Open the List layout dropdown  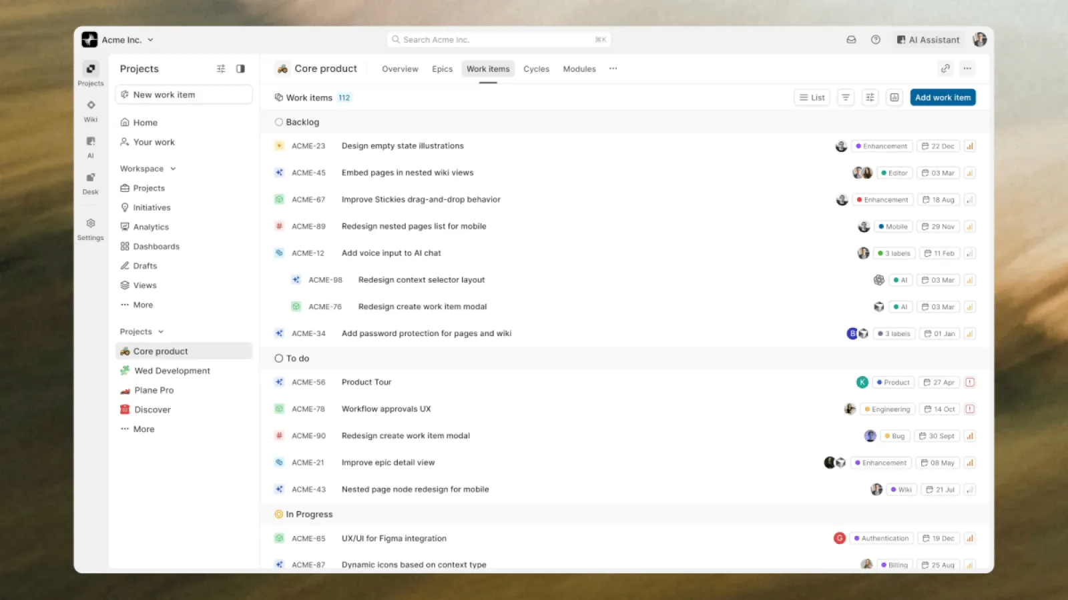812,97
